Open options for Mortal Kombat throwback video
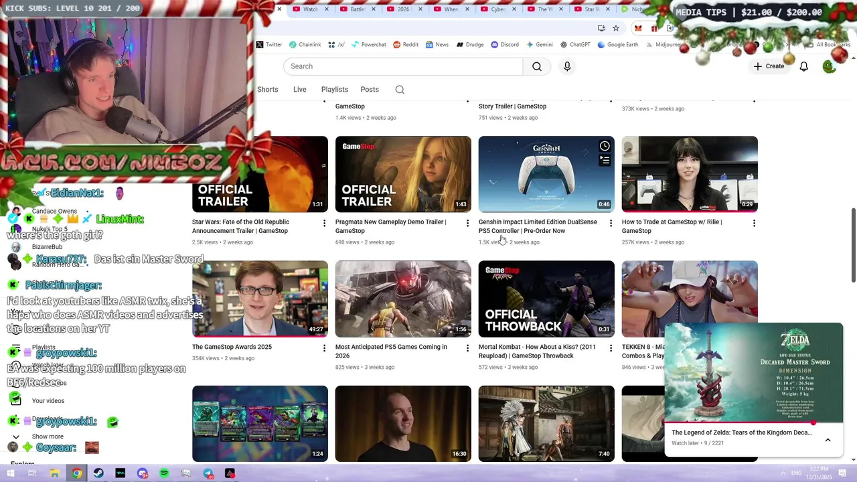Screen dimensions: 857x482 [611, 348]
